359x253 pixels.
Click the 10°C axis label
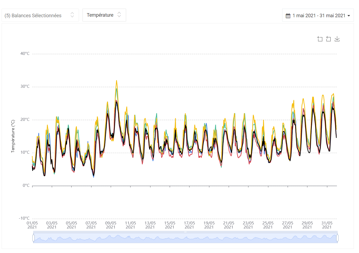(x=25, y=152)
